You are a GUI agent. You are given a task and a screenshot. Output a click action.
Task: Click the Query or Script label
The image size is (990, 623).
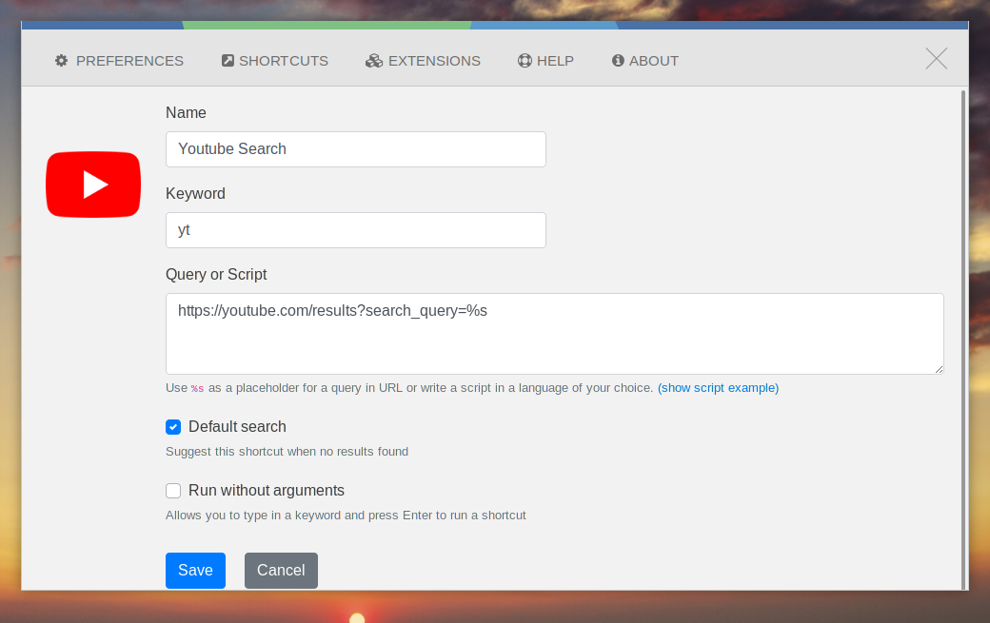(216, 274)
